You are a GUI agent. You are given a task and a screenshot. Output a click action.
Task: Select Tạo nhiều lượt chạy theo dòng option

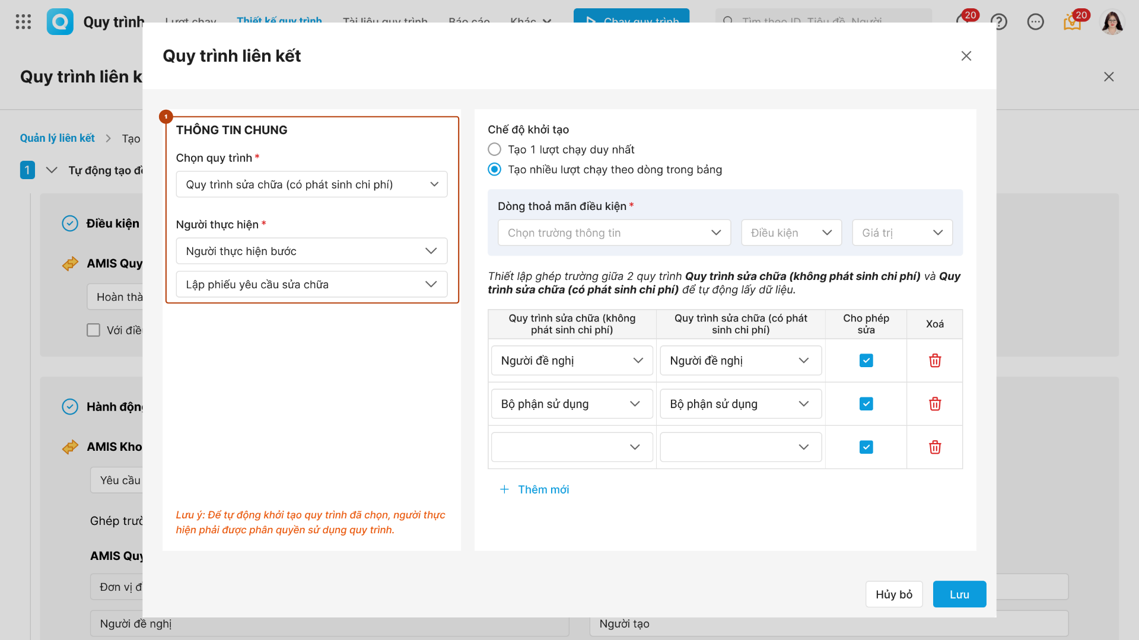pyautogui.click(x=494, y=170)
